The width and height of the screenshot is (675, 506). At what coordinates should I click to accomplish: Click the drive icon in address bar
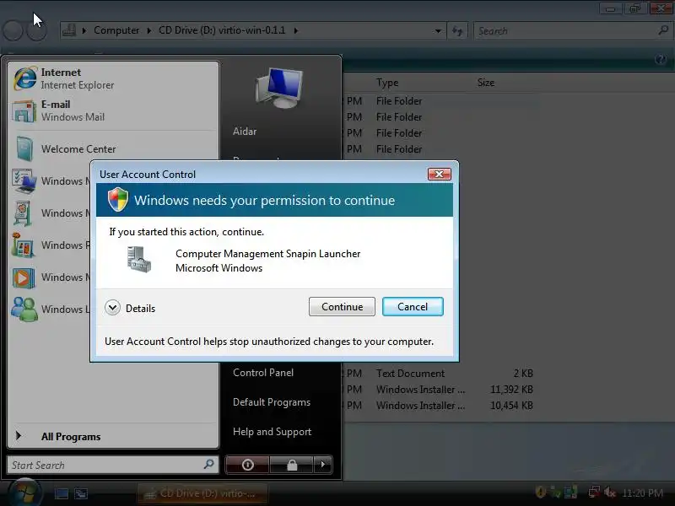[69, 30]
